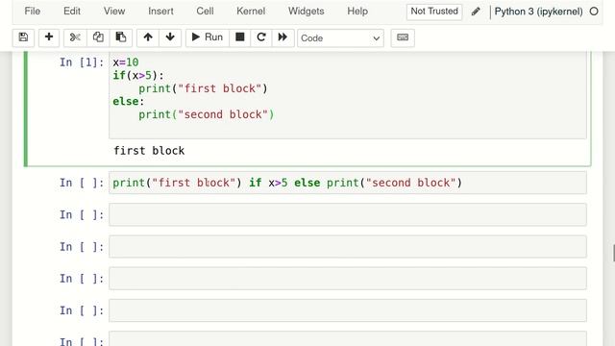Cut selected cells with the scissors icon
Viewport: 615px width, 346px height.
click(75, 37)
